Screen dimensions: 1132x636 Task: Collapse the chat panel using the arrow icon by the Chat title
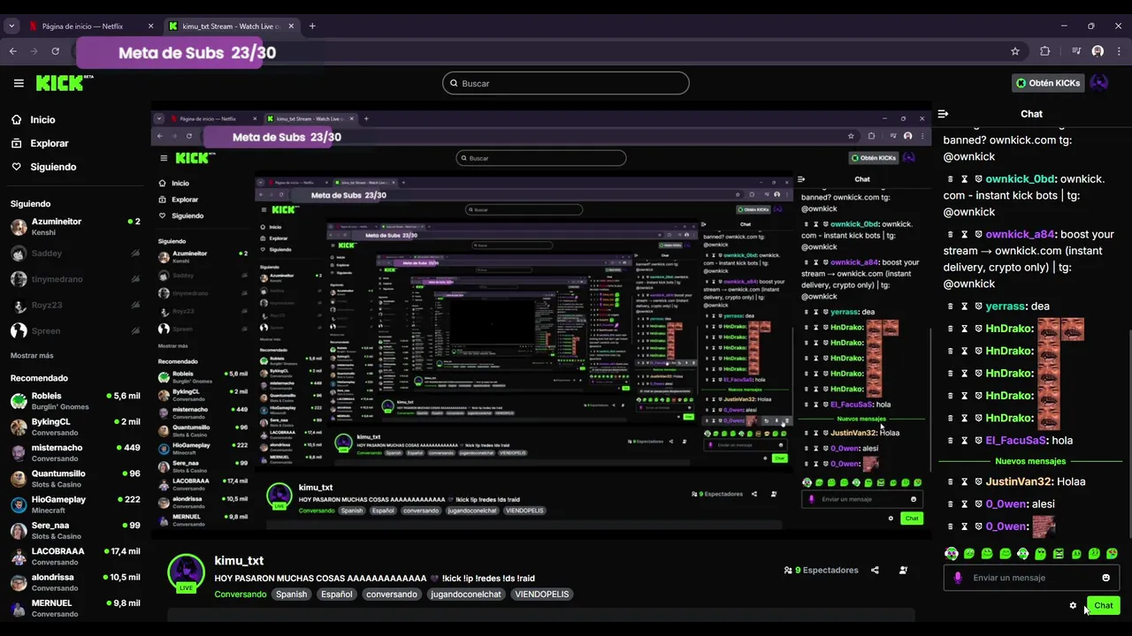(x=943, y=114)
